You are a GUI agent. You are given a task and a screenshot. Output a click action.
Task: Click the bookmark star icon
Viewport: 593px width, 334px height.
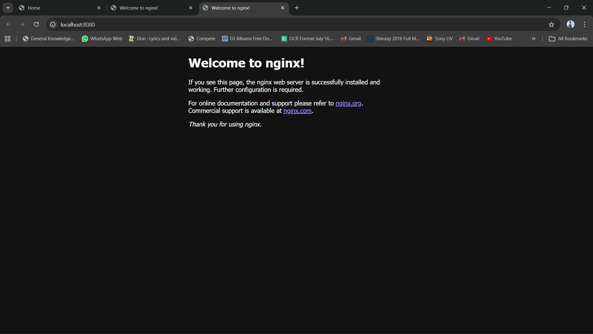551,24
